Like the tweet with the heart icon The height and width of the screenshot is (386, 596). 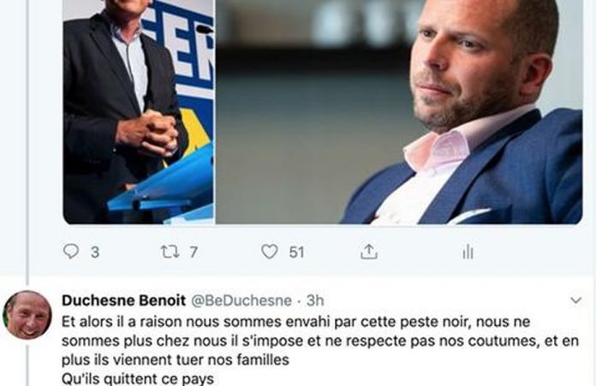tap(270, 252)
